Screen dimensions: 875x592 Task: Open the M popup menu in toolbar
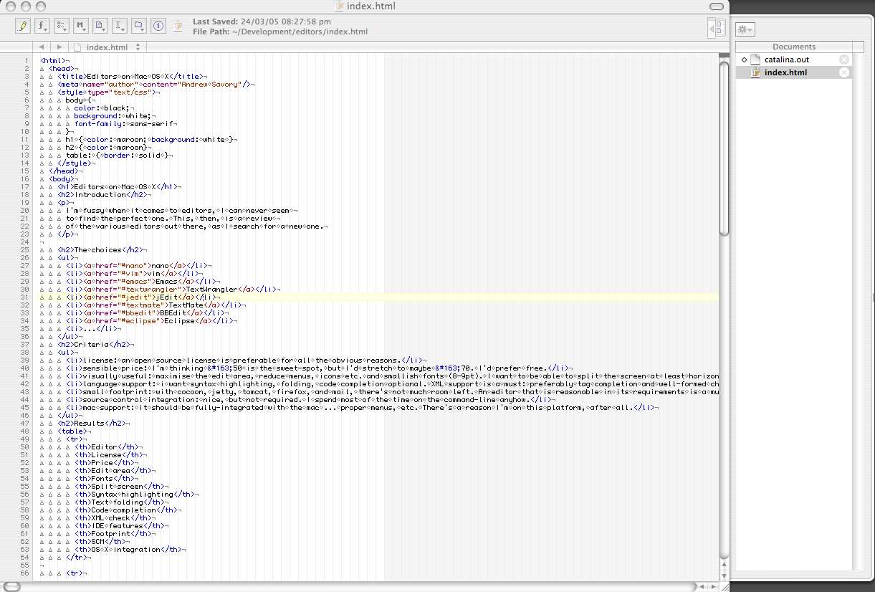81,27
